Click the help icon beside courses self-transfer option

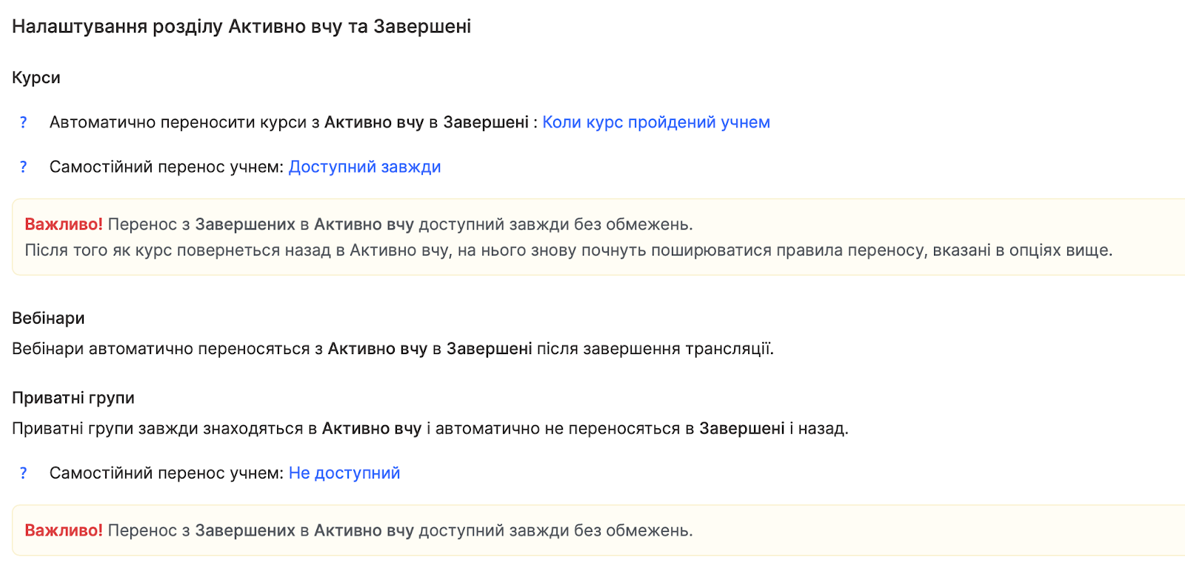point(23,167)
